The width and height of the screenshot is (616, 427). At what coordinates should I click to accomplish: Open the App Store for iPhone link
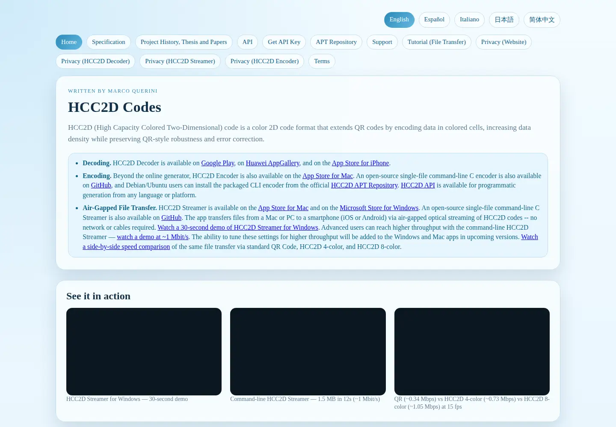point(361,163)
